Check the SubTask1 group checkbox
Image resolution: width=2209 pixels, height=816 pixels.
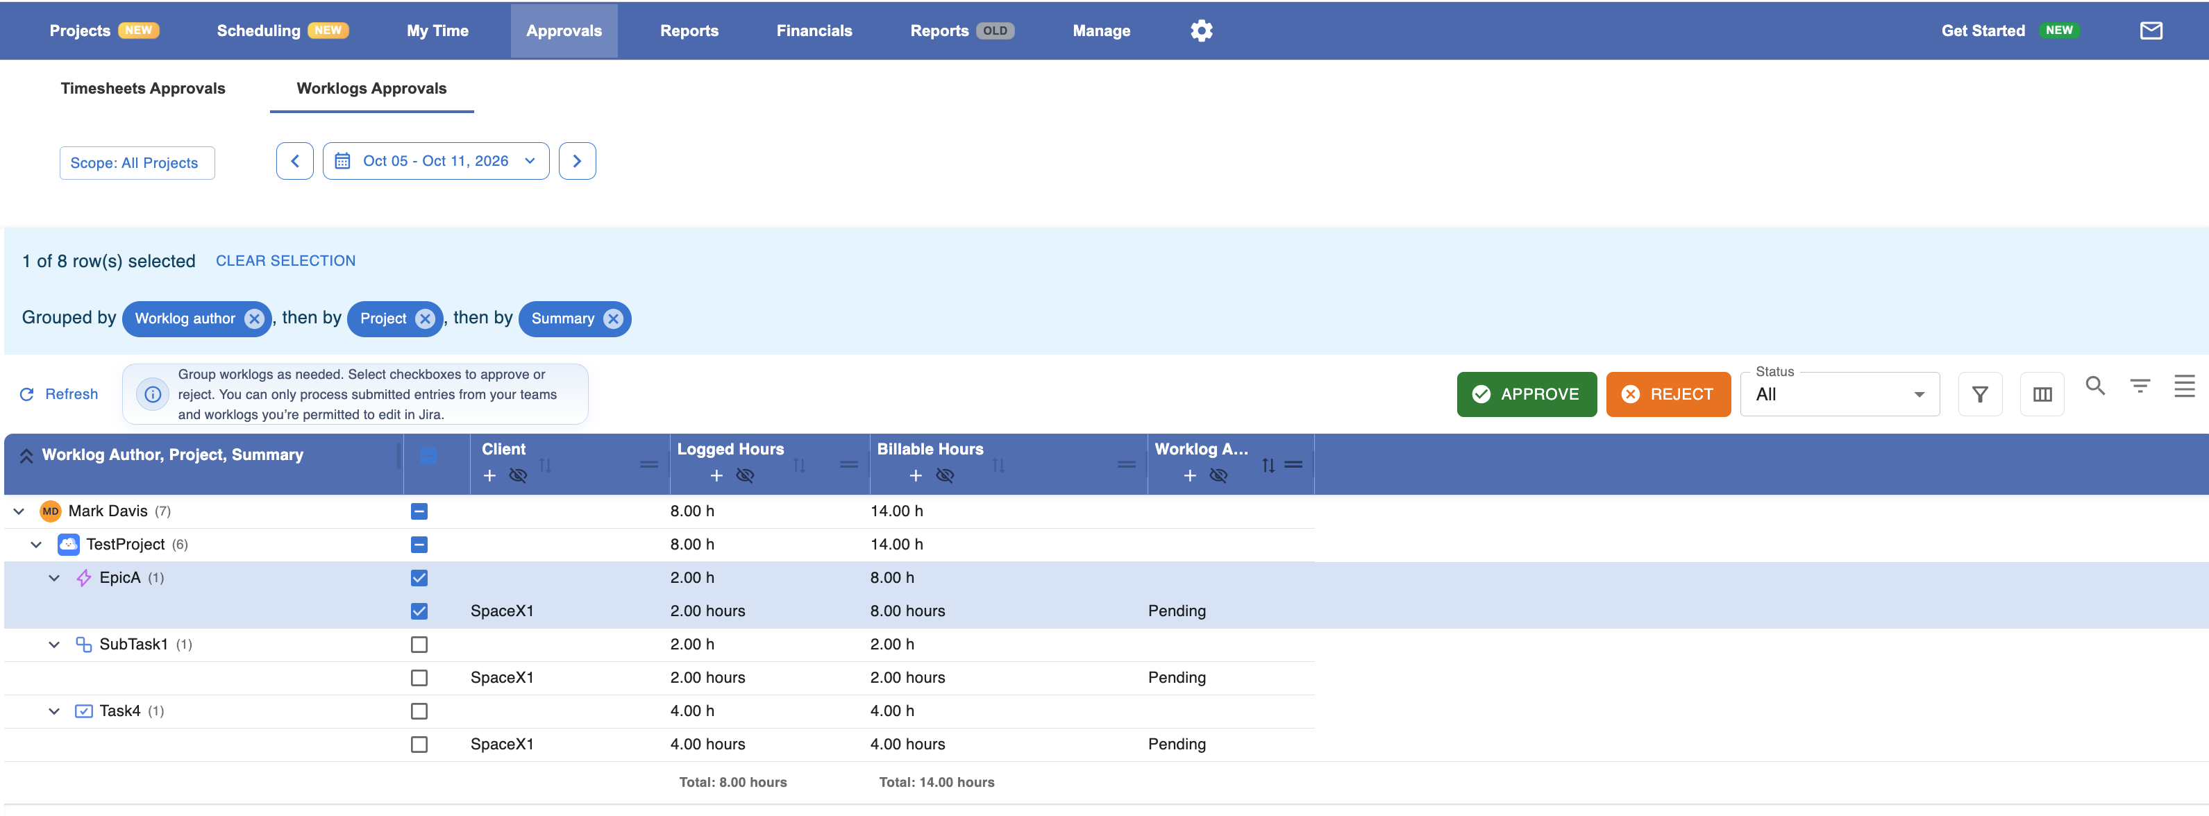coord(419,645)
